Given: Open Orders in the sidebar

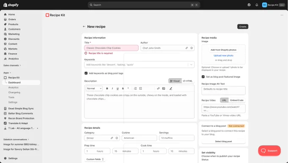Looking at the screenshot, I should point(12,19).
